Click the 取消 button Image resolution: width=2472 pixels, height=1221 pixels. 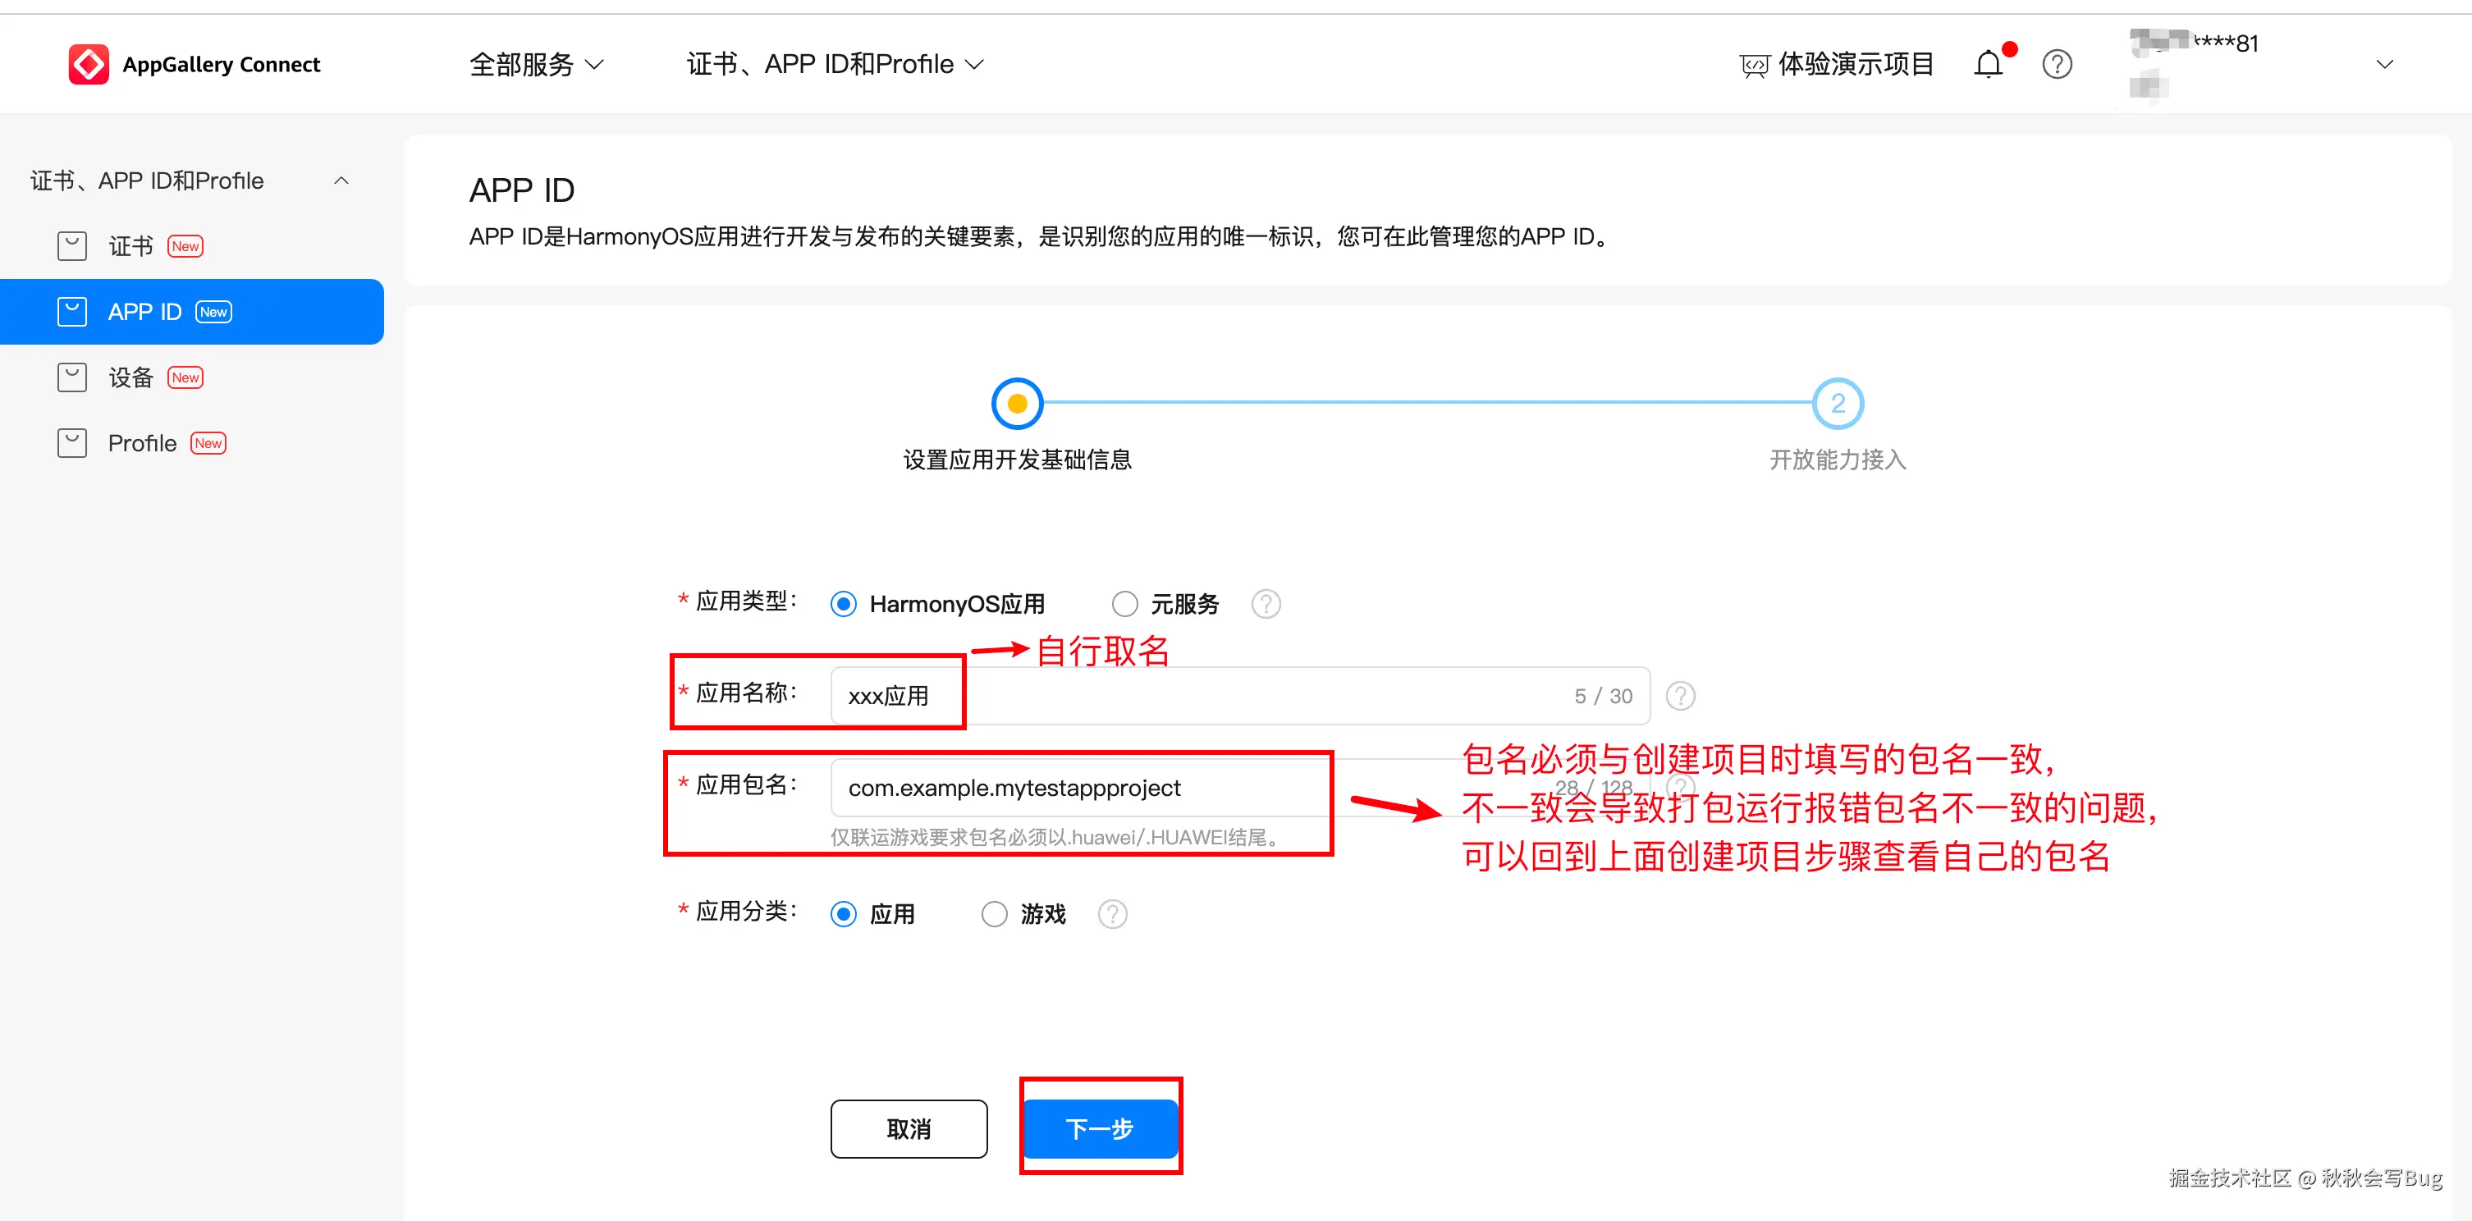pos(908,1128)
